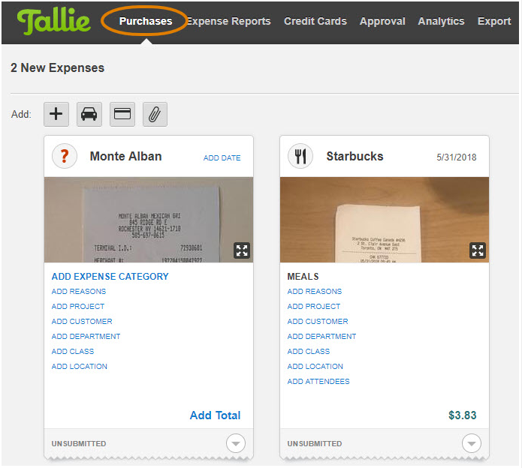
Task: Click ADD DEPARTMENT on Monte Alban card
Action: click(86, 336)
